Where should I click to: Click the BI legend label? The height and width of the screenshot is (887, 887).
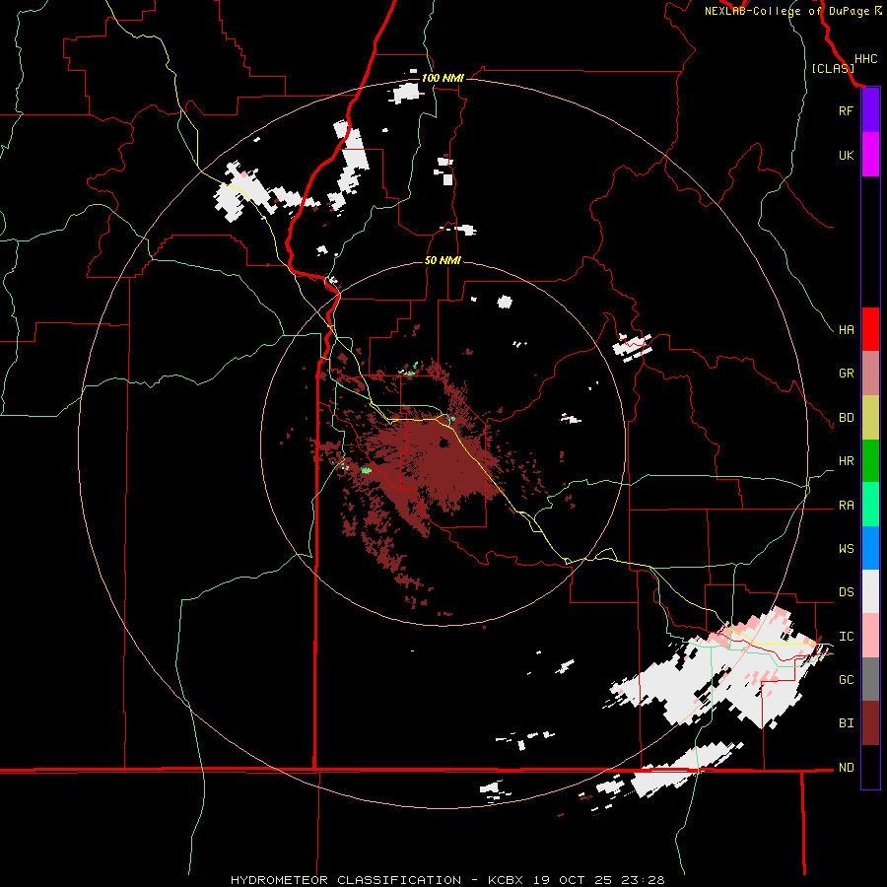pos(847,723)
